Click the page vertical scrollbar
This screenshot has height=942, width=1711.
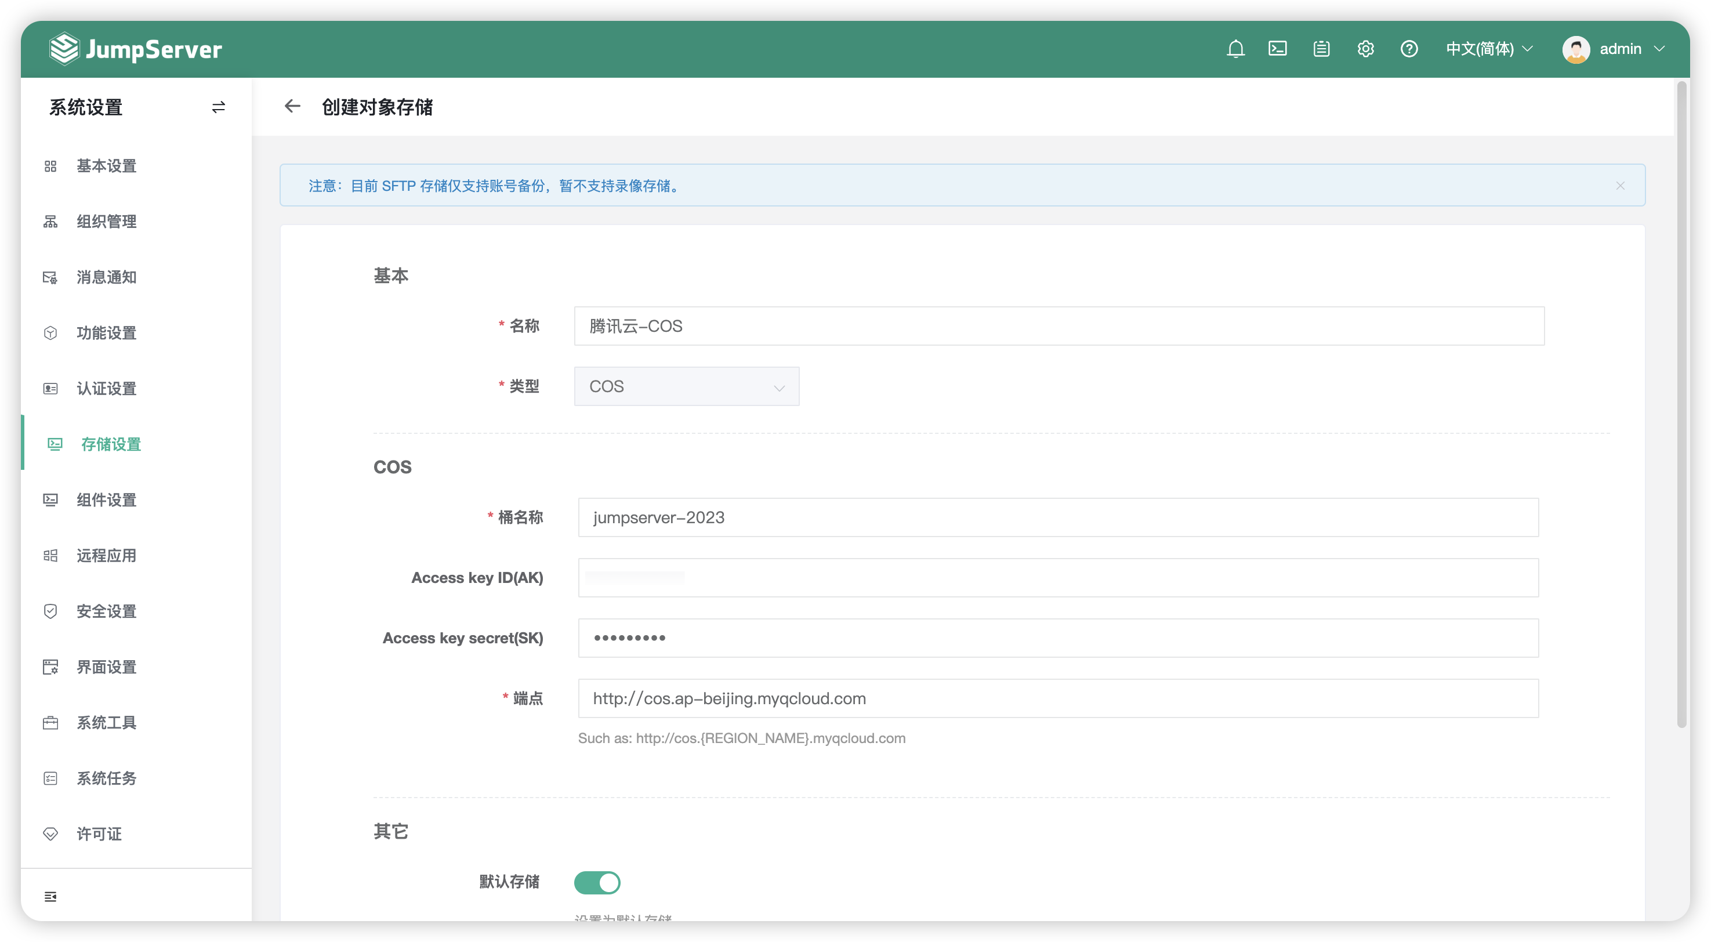click(x=1682, y=405)
